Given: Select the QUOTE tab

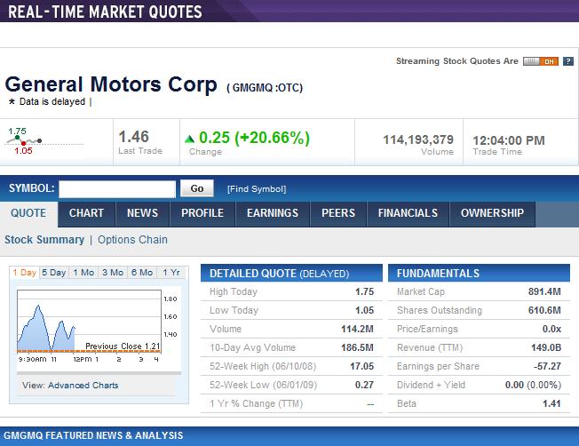Looking at the screenshot, I should pyautogui.click(x=28, y=213).
